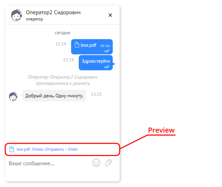Click the file icon in the sent box.pdf bubble
This screenshot has width=222, height=187.
(x=77, y=45)
